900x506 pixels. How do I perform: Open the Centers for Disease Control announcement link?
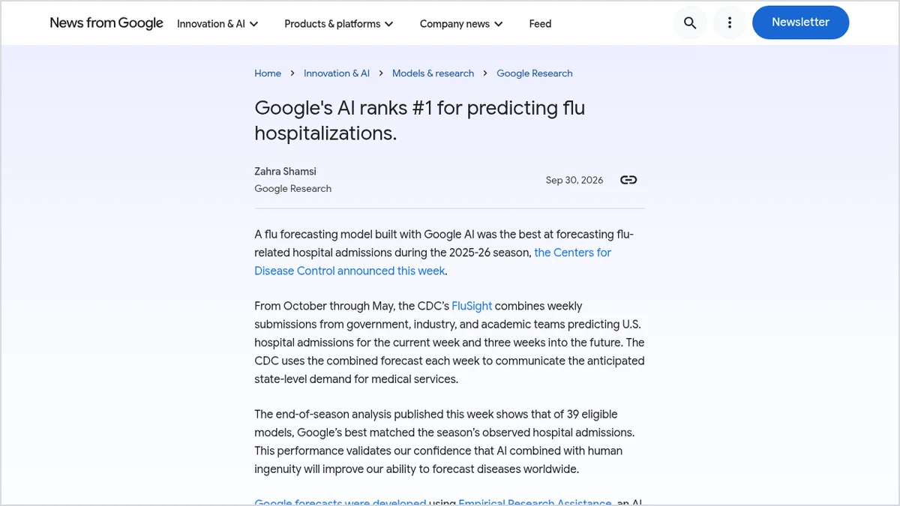pos(433,262)
